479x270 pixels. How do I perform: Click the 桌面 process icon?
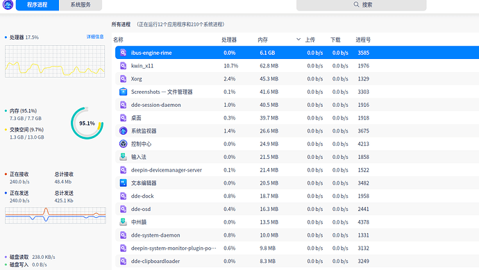[123, 118]
